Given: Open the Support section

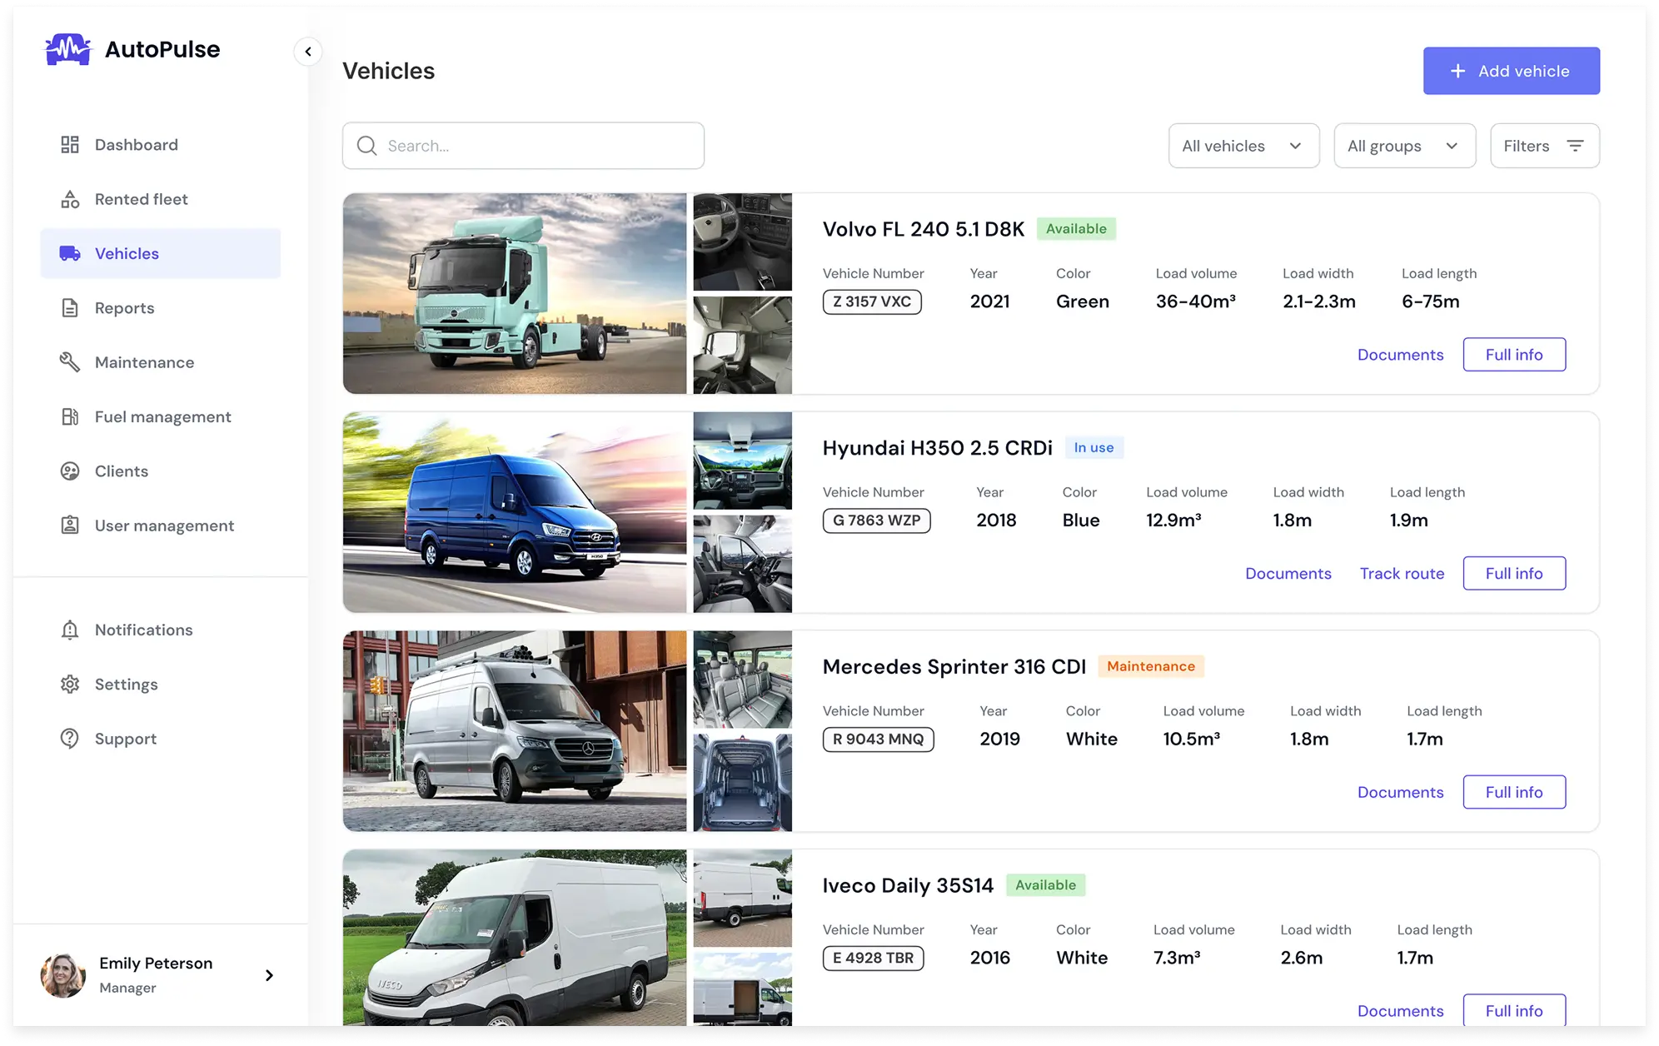Looking at the screenshot, I should click(125, 739).
